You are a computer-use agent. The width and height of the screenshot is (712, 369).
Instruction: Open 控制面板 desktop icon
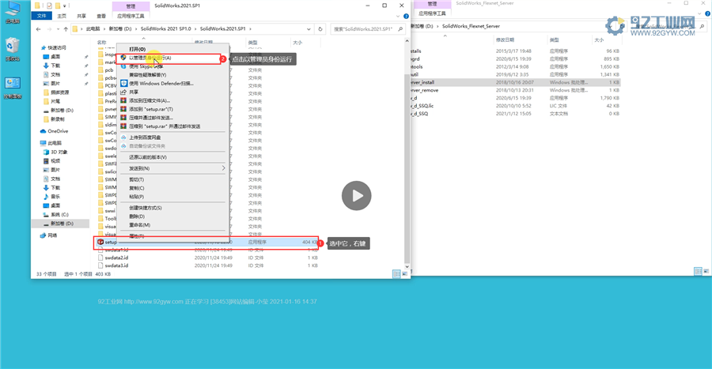tap(12, 88)
